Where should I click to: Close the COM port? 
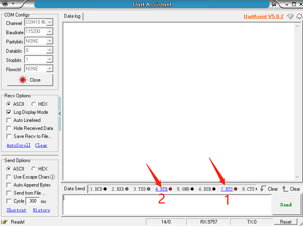tap(30, 80)
